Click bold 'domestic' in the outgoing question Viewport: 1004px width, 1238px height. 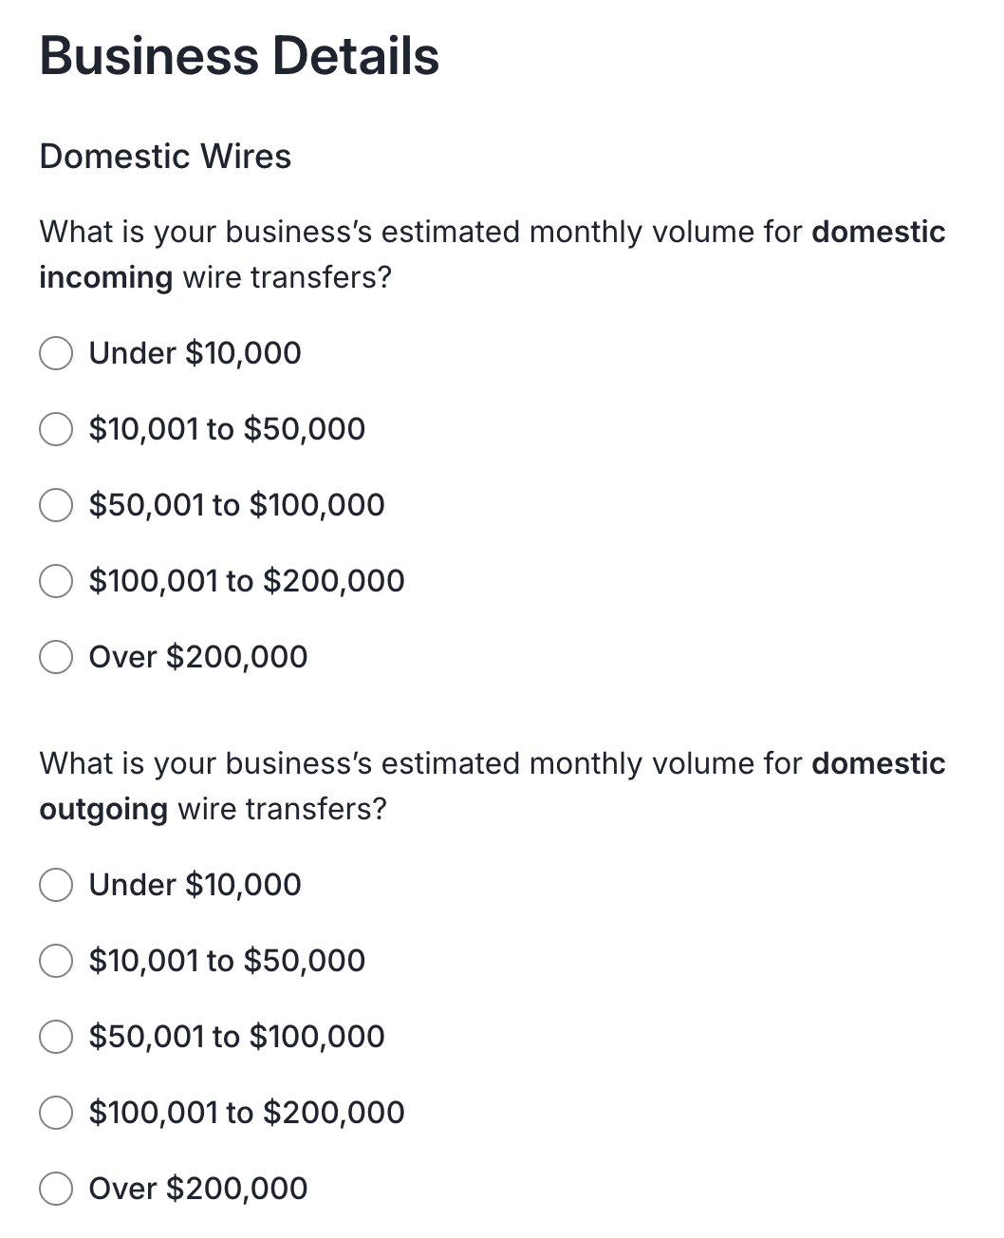point(879,763)
